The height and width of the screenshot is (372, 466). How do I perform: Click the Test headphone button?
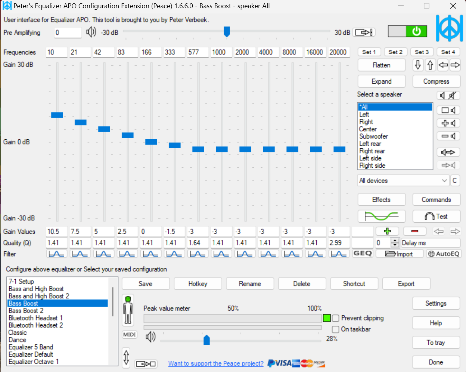point(436,216)
